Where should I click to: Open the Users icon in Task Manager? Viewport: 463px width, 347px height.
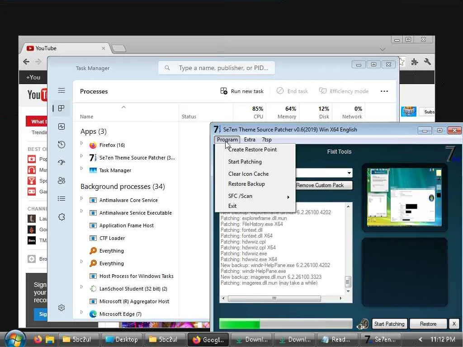(x=61, y=181)
